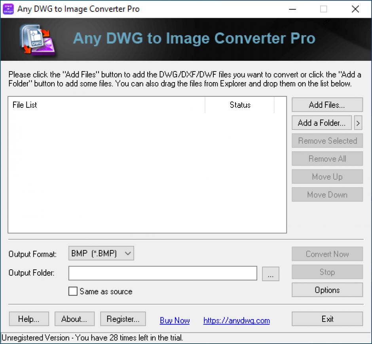Click the Move Down button
372x344 pixels.
(327, 195)
